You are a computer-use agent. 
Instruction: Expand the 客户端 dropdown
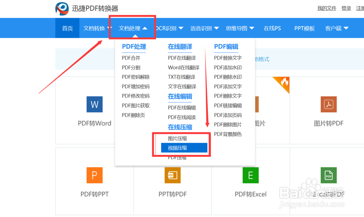tap(337, 28)
